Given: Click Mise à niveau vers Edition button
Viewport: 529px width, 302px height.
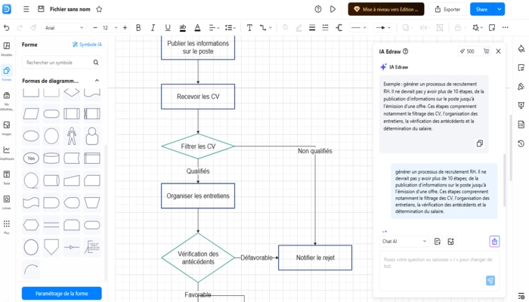Looking at the screenshot, I should [386, 9].
